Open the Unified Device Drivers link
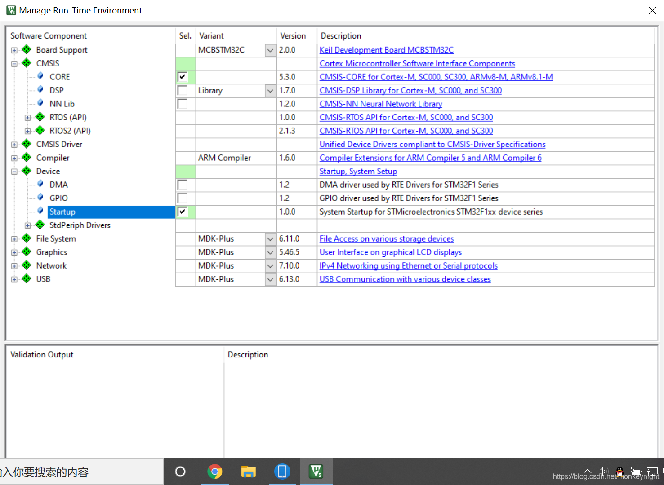Screen dimensions: 664x485 pyautogui.click(x=432, y=144)
